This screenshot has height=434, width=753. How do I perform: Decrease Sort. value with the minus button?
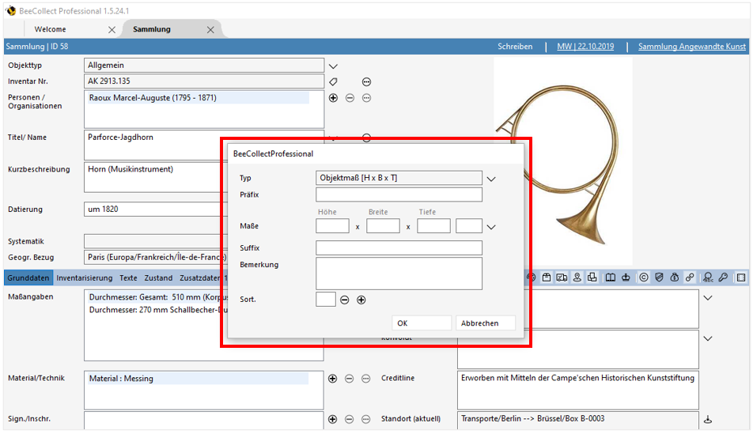(345, 300)
